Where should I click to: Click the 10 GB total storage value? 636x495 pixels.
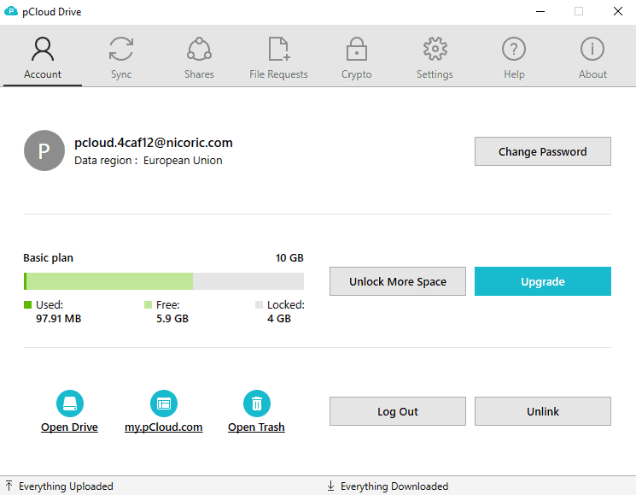coord(289,258)
